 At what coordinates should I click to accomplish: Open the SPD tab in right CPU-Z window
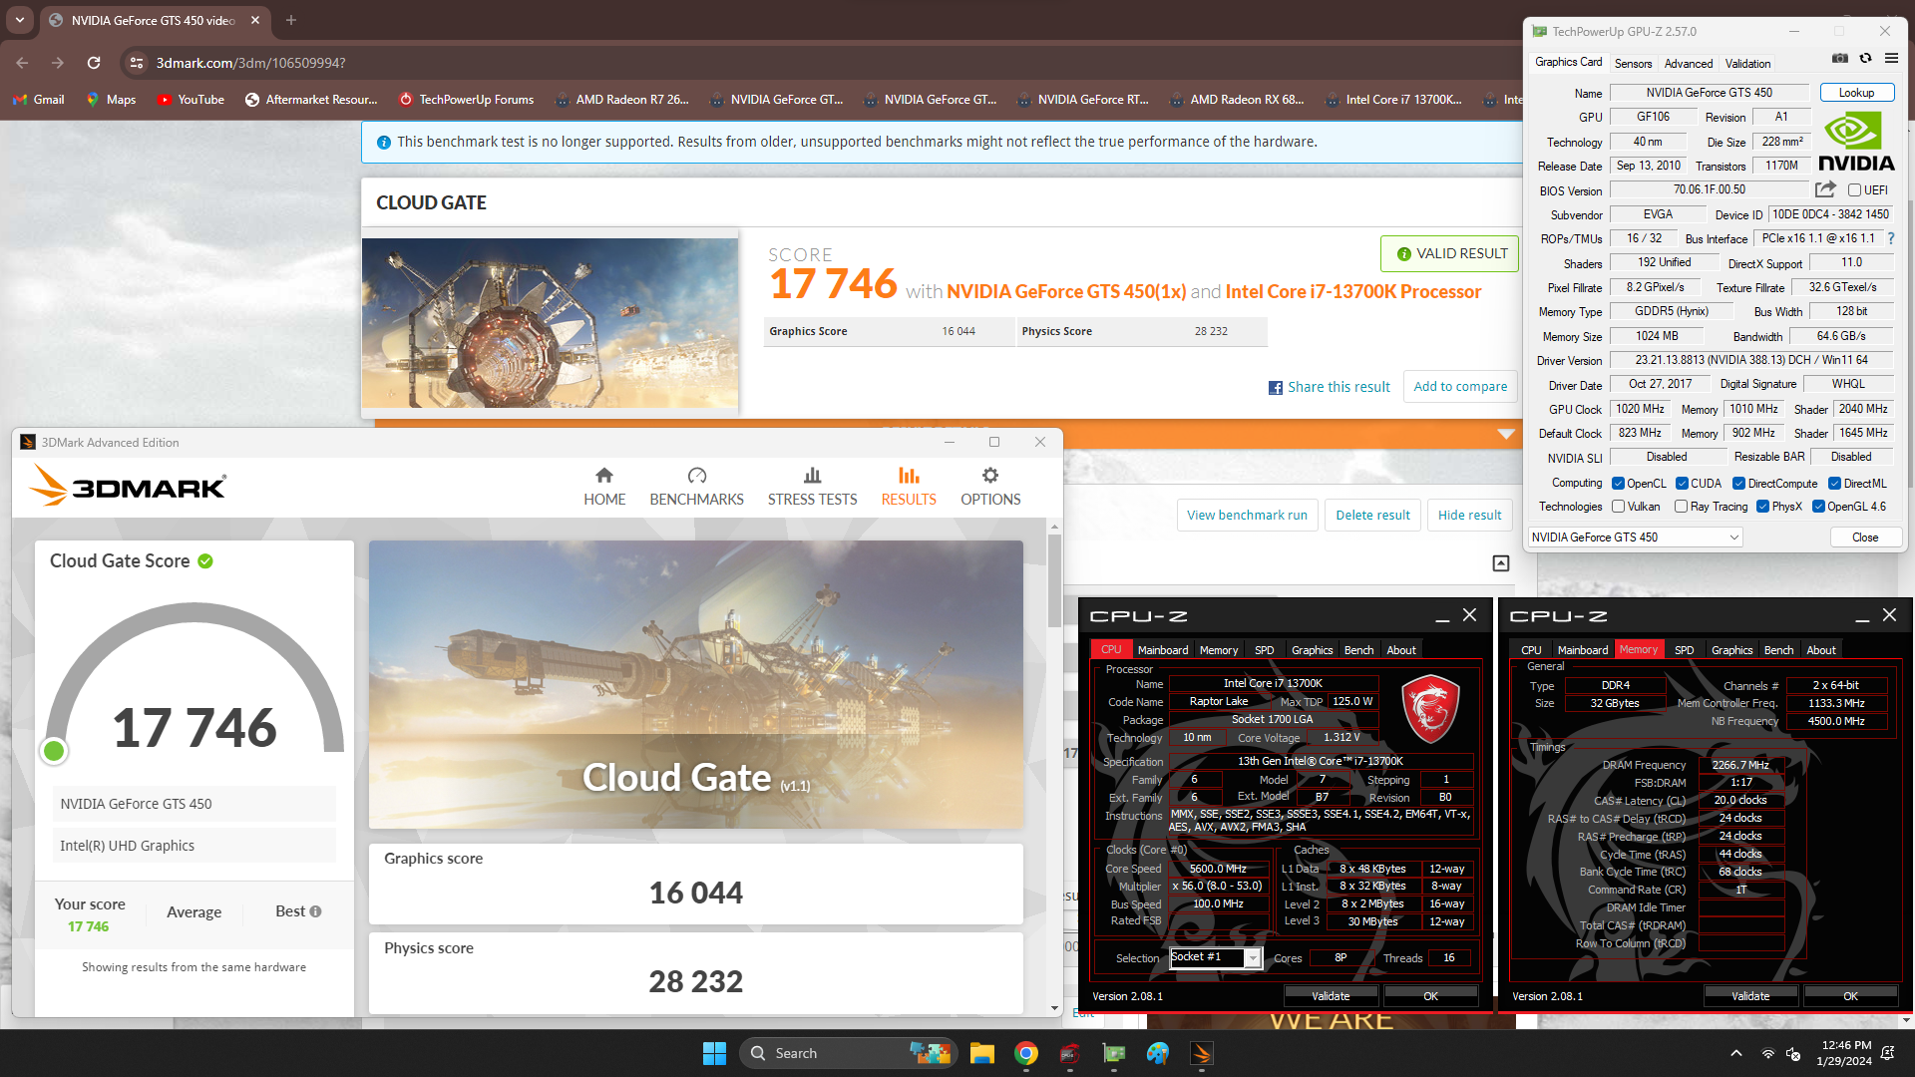[x=1684, y=649]
